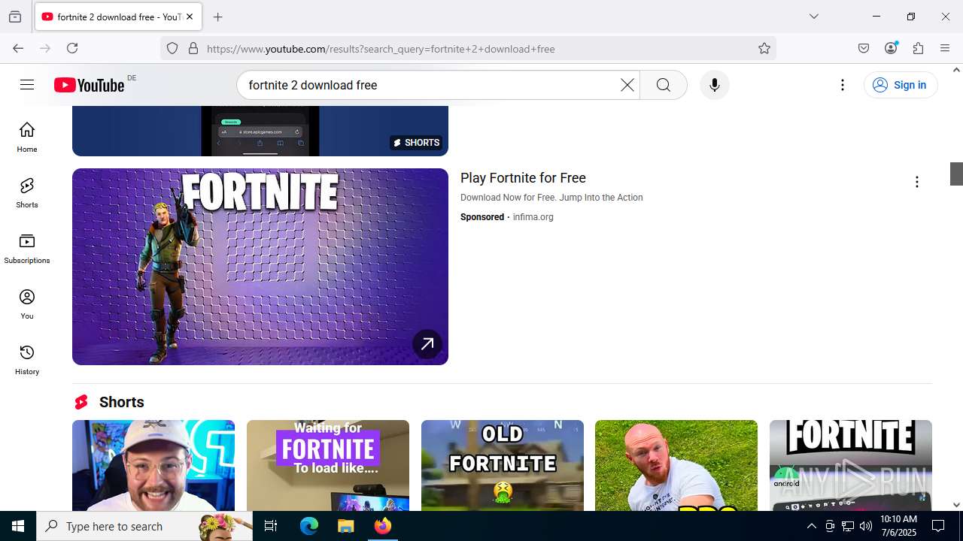Click the Sign in button
963x541 pixels.
tap(901, 85)
